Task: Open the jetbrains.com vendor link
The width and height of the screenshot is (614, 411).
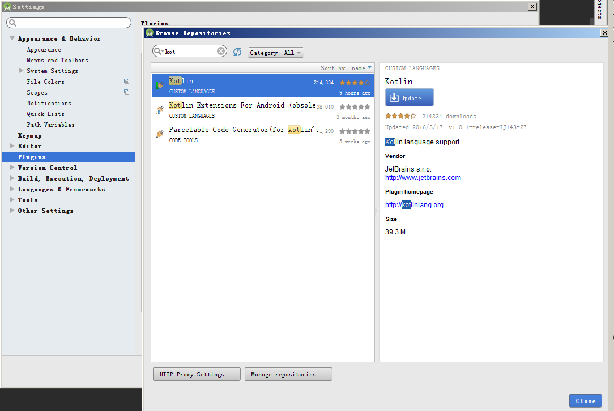Action: click(x=423, y=178)
